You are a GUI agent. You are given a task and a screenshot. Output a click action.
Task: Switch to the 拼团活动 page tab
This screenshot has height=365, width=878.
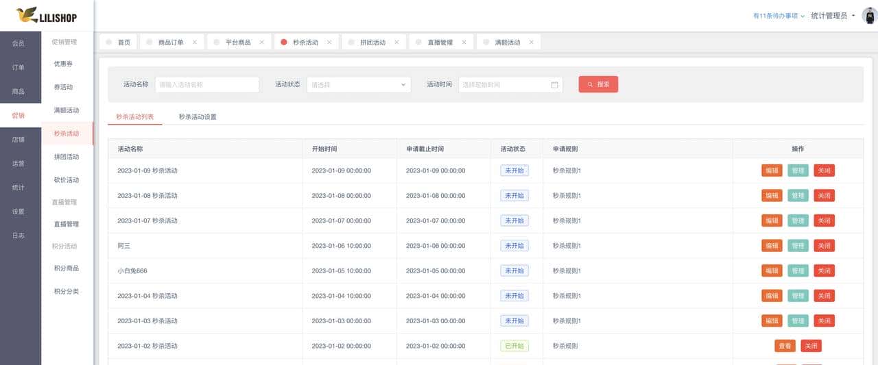point(373,42)
